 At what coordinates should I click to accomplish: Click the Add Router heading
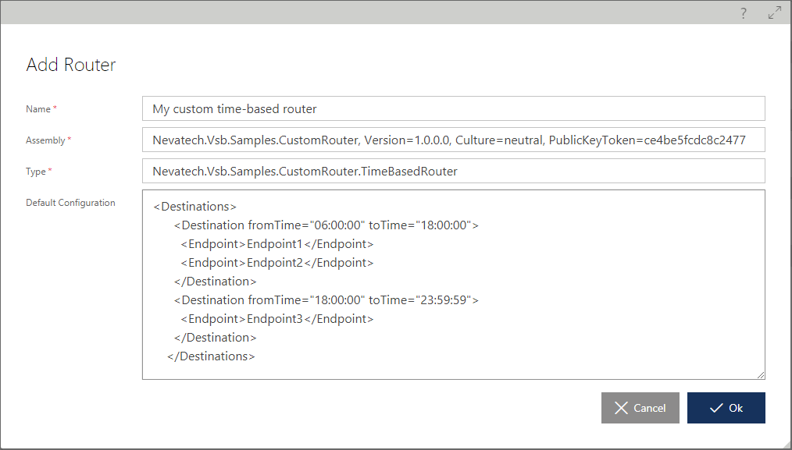click(71, 65)
